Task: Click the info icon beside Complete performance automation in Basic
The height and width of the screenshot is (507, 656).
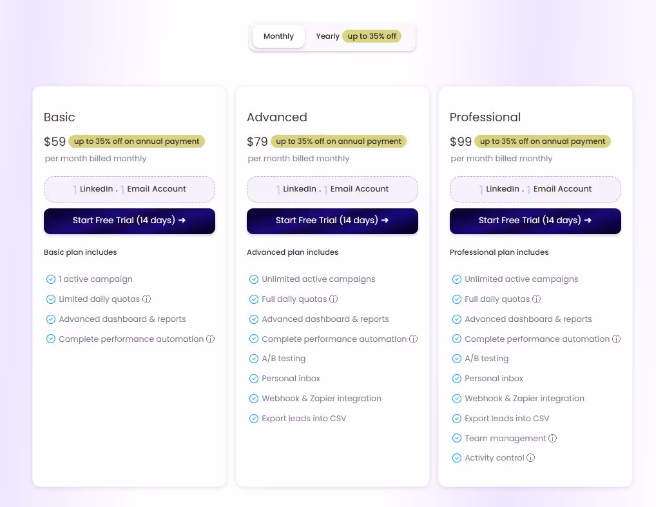Action: [211, 339]
